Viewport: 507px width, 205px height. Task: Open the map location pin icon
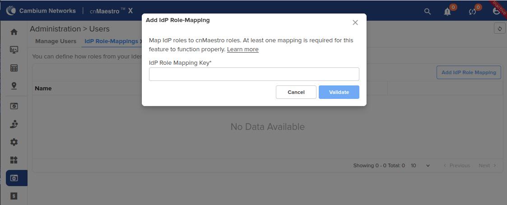pyautogui.click(x=14, y=86)
